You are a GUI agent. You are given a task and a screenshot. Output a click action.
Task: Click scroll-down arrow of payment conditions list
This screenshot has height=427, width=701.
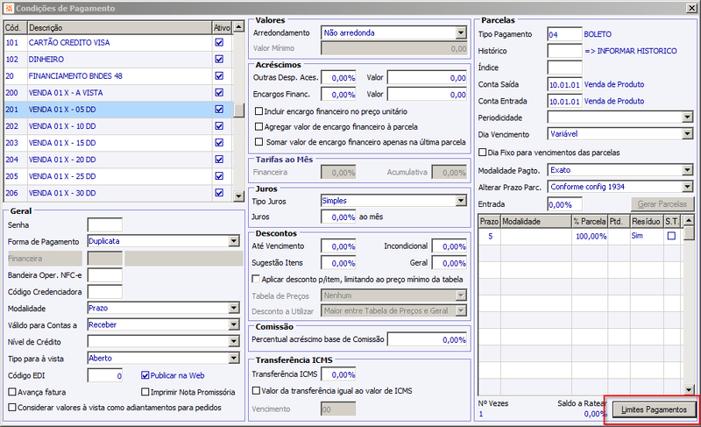(x=238, y=196)
